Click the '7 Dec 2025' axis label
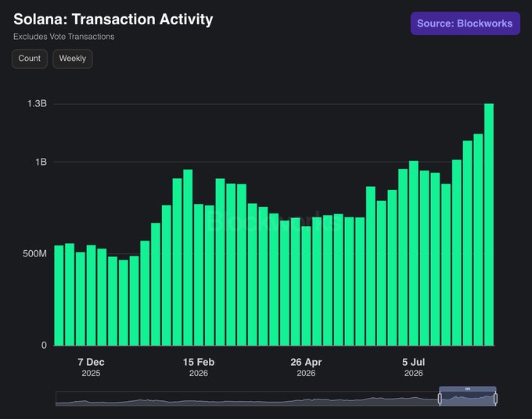The height and width of the screenshot is (419, 532). tap(91, 367)
